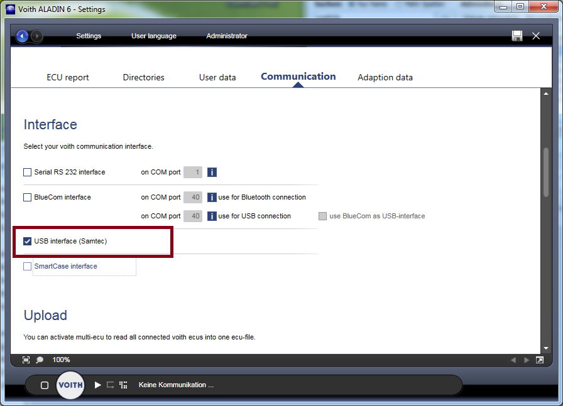This screenshot has height=406, width=563.
Task: Click the scroll up arrow of the scrollbar
Action: tap(546, 93)
